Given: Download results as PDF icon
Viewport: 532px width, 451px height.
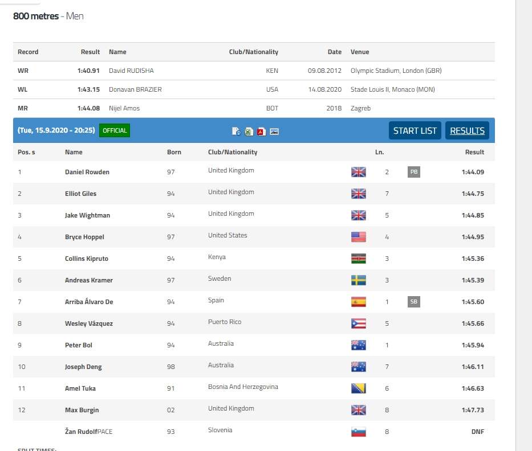Looking at the screenshot, I should click(261, 132).
